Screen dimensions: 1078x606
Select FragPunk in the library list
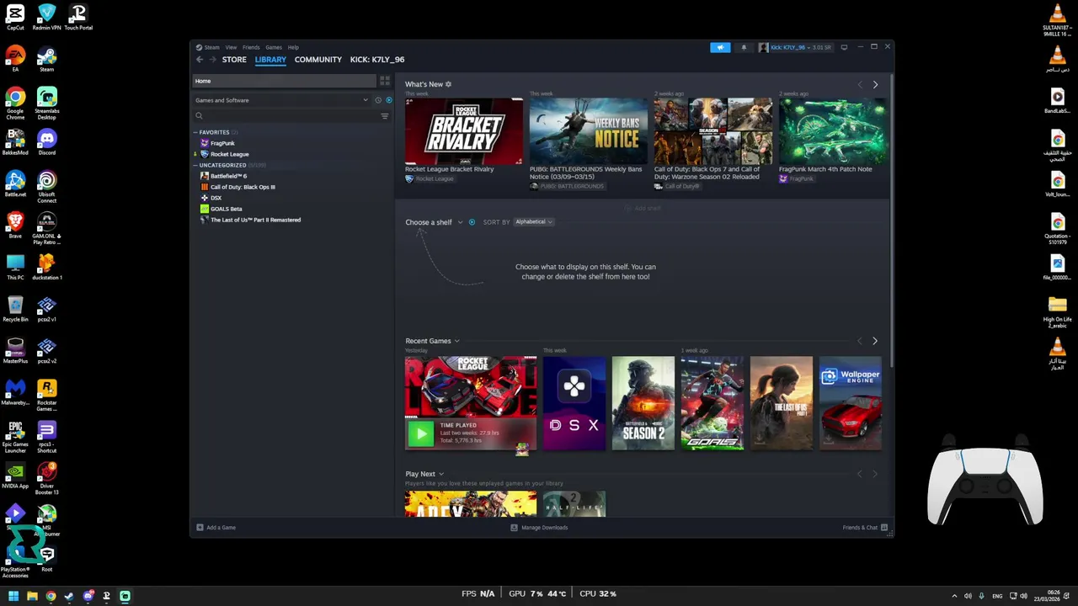tap(222, 143)
